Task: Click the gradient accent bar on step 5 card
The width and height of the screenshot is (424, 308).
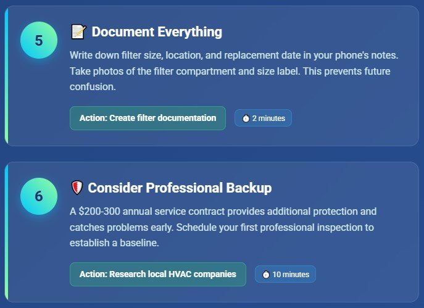Action: (7, 76)
